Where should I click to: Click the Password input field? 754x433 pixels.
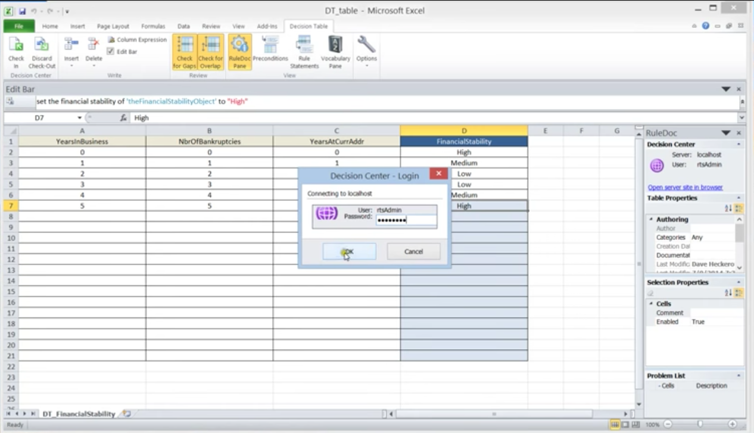pos(406,220)
